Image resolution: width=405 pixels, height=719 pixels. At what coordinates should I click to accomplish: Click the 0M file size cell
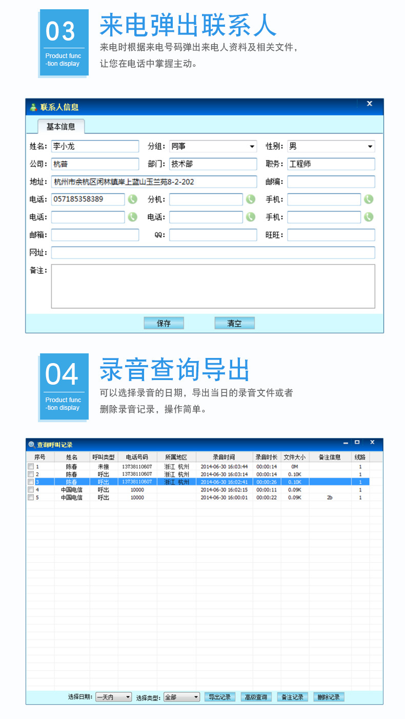[295, 467]
